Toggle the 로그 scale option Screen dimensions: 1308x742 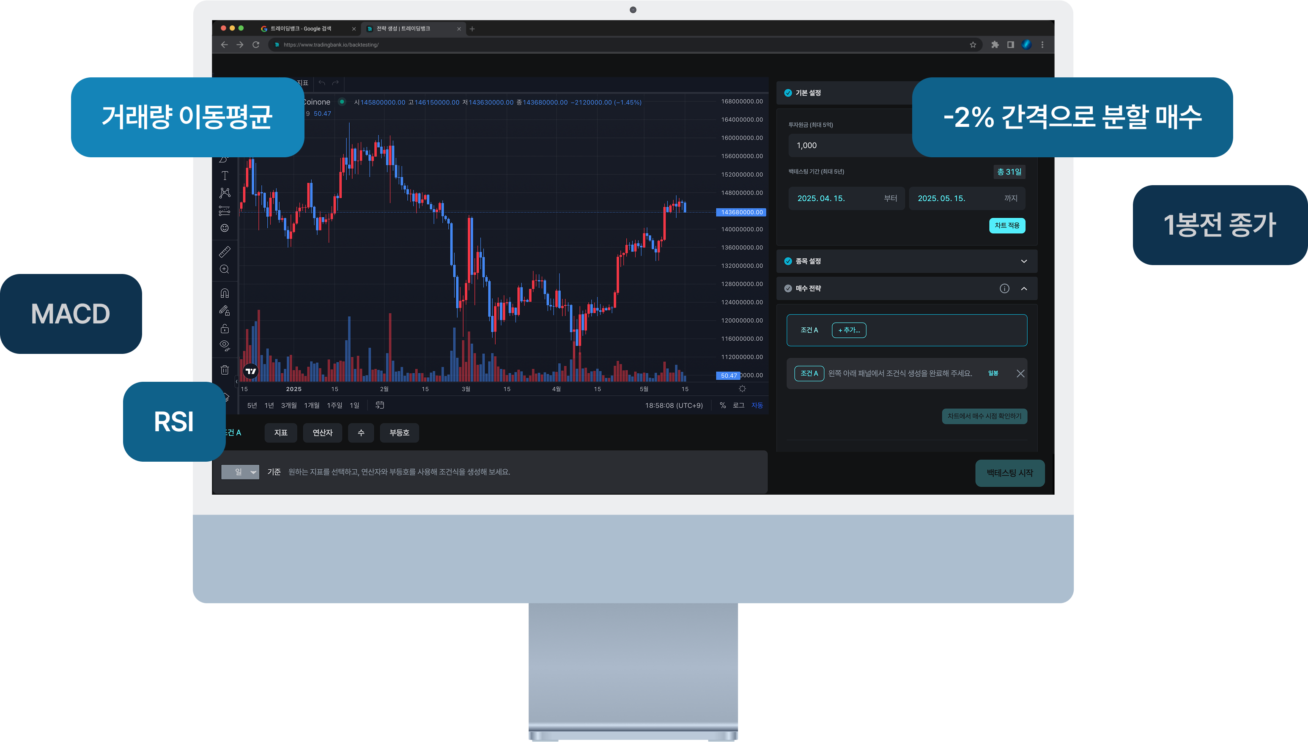click(738, 405)
